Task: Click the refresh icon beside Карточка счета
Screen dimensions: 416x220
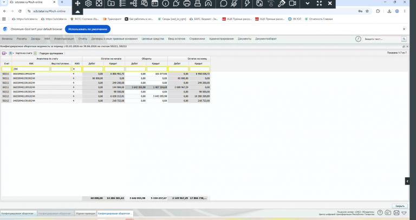Action: pyautogui.click(x=35, y=53)
